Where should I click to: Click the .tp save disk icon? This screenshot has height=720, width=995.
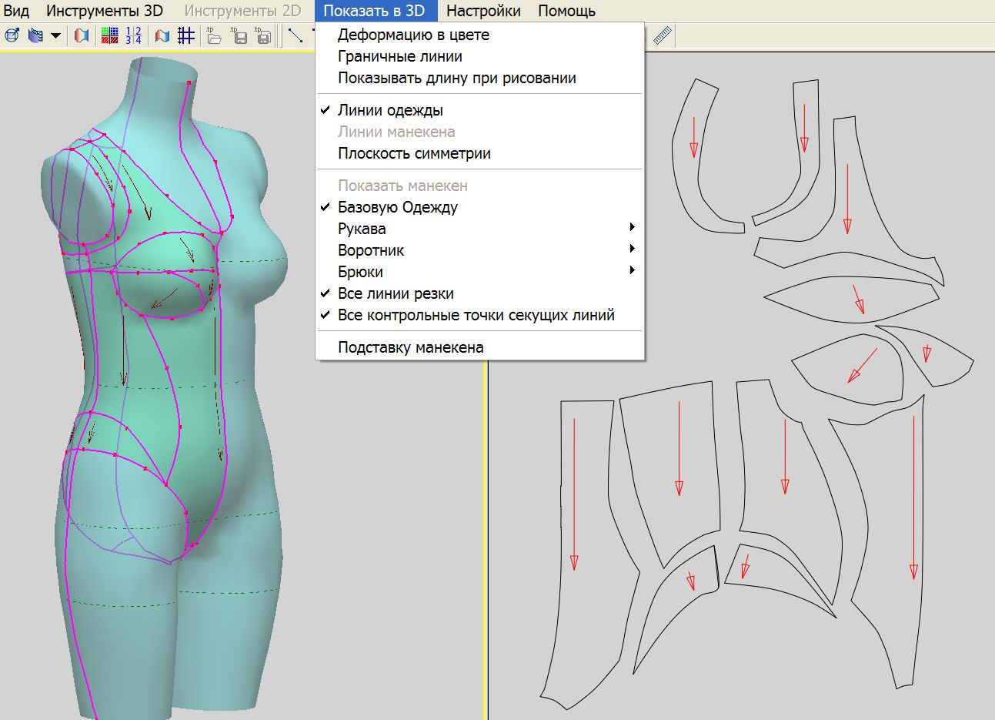click(x=239, y=35)
